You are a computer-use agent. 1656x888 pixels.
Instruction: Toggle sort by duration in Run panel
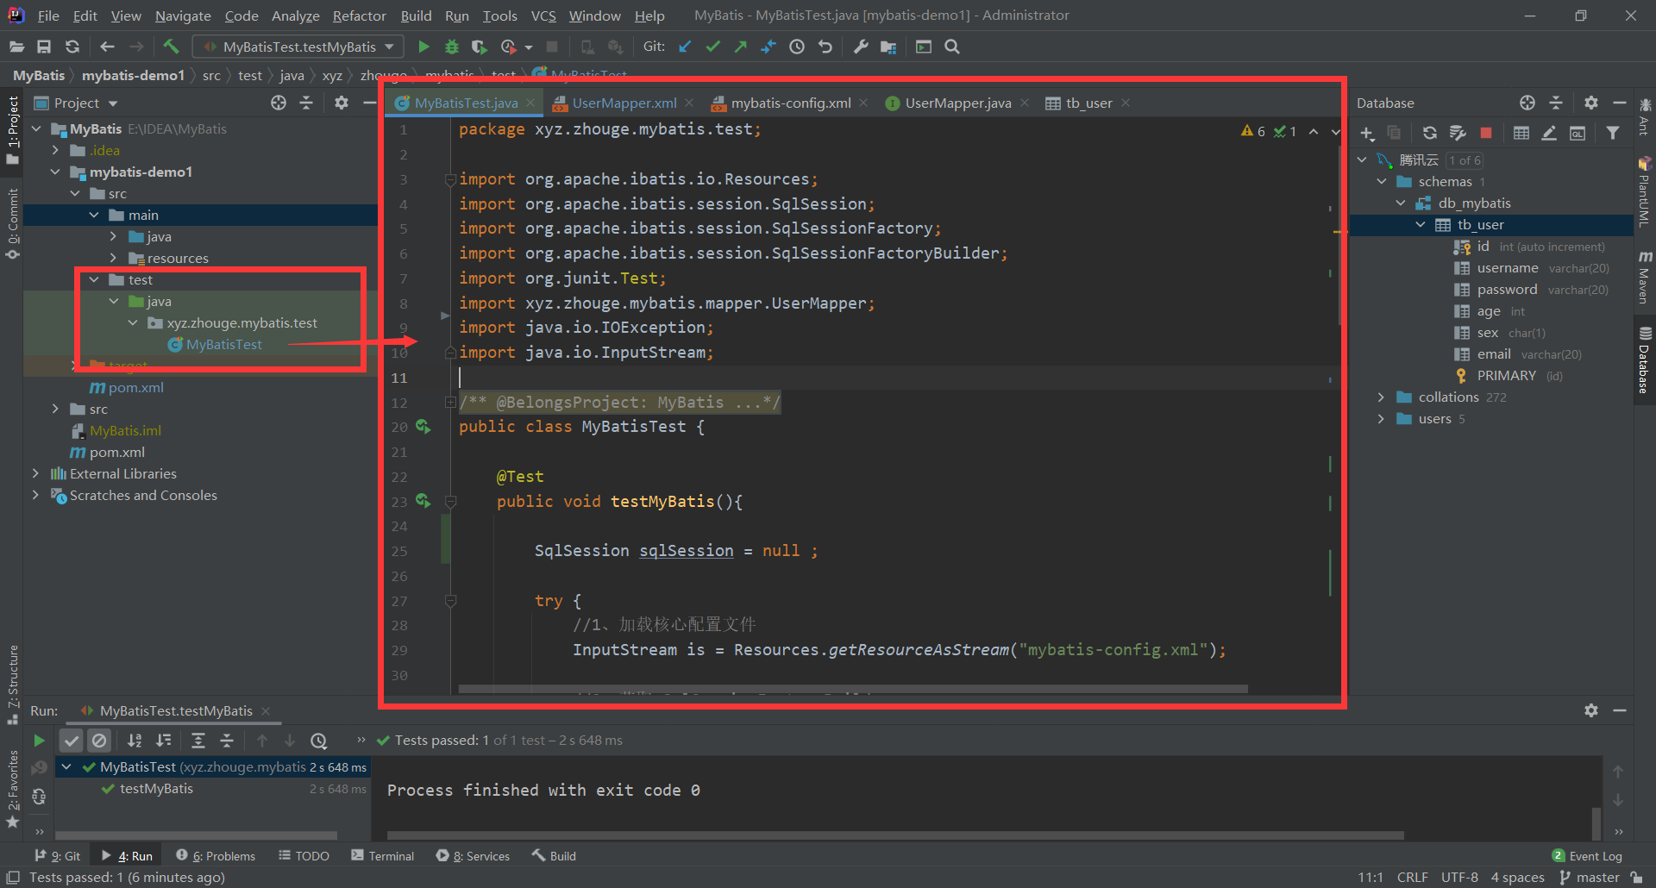pos(164,741)
